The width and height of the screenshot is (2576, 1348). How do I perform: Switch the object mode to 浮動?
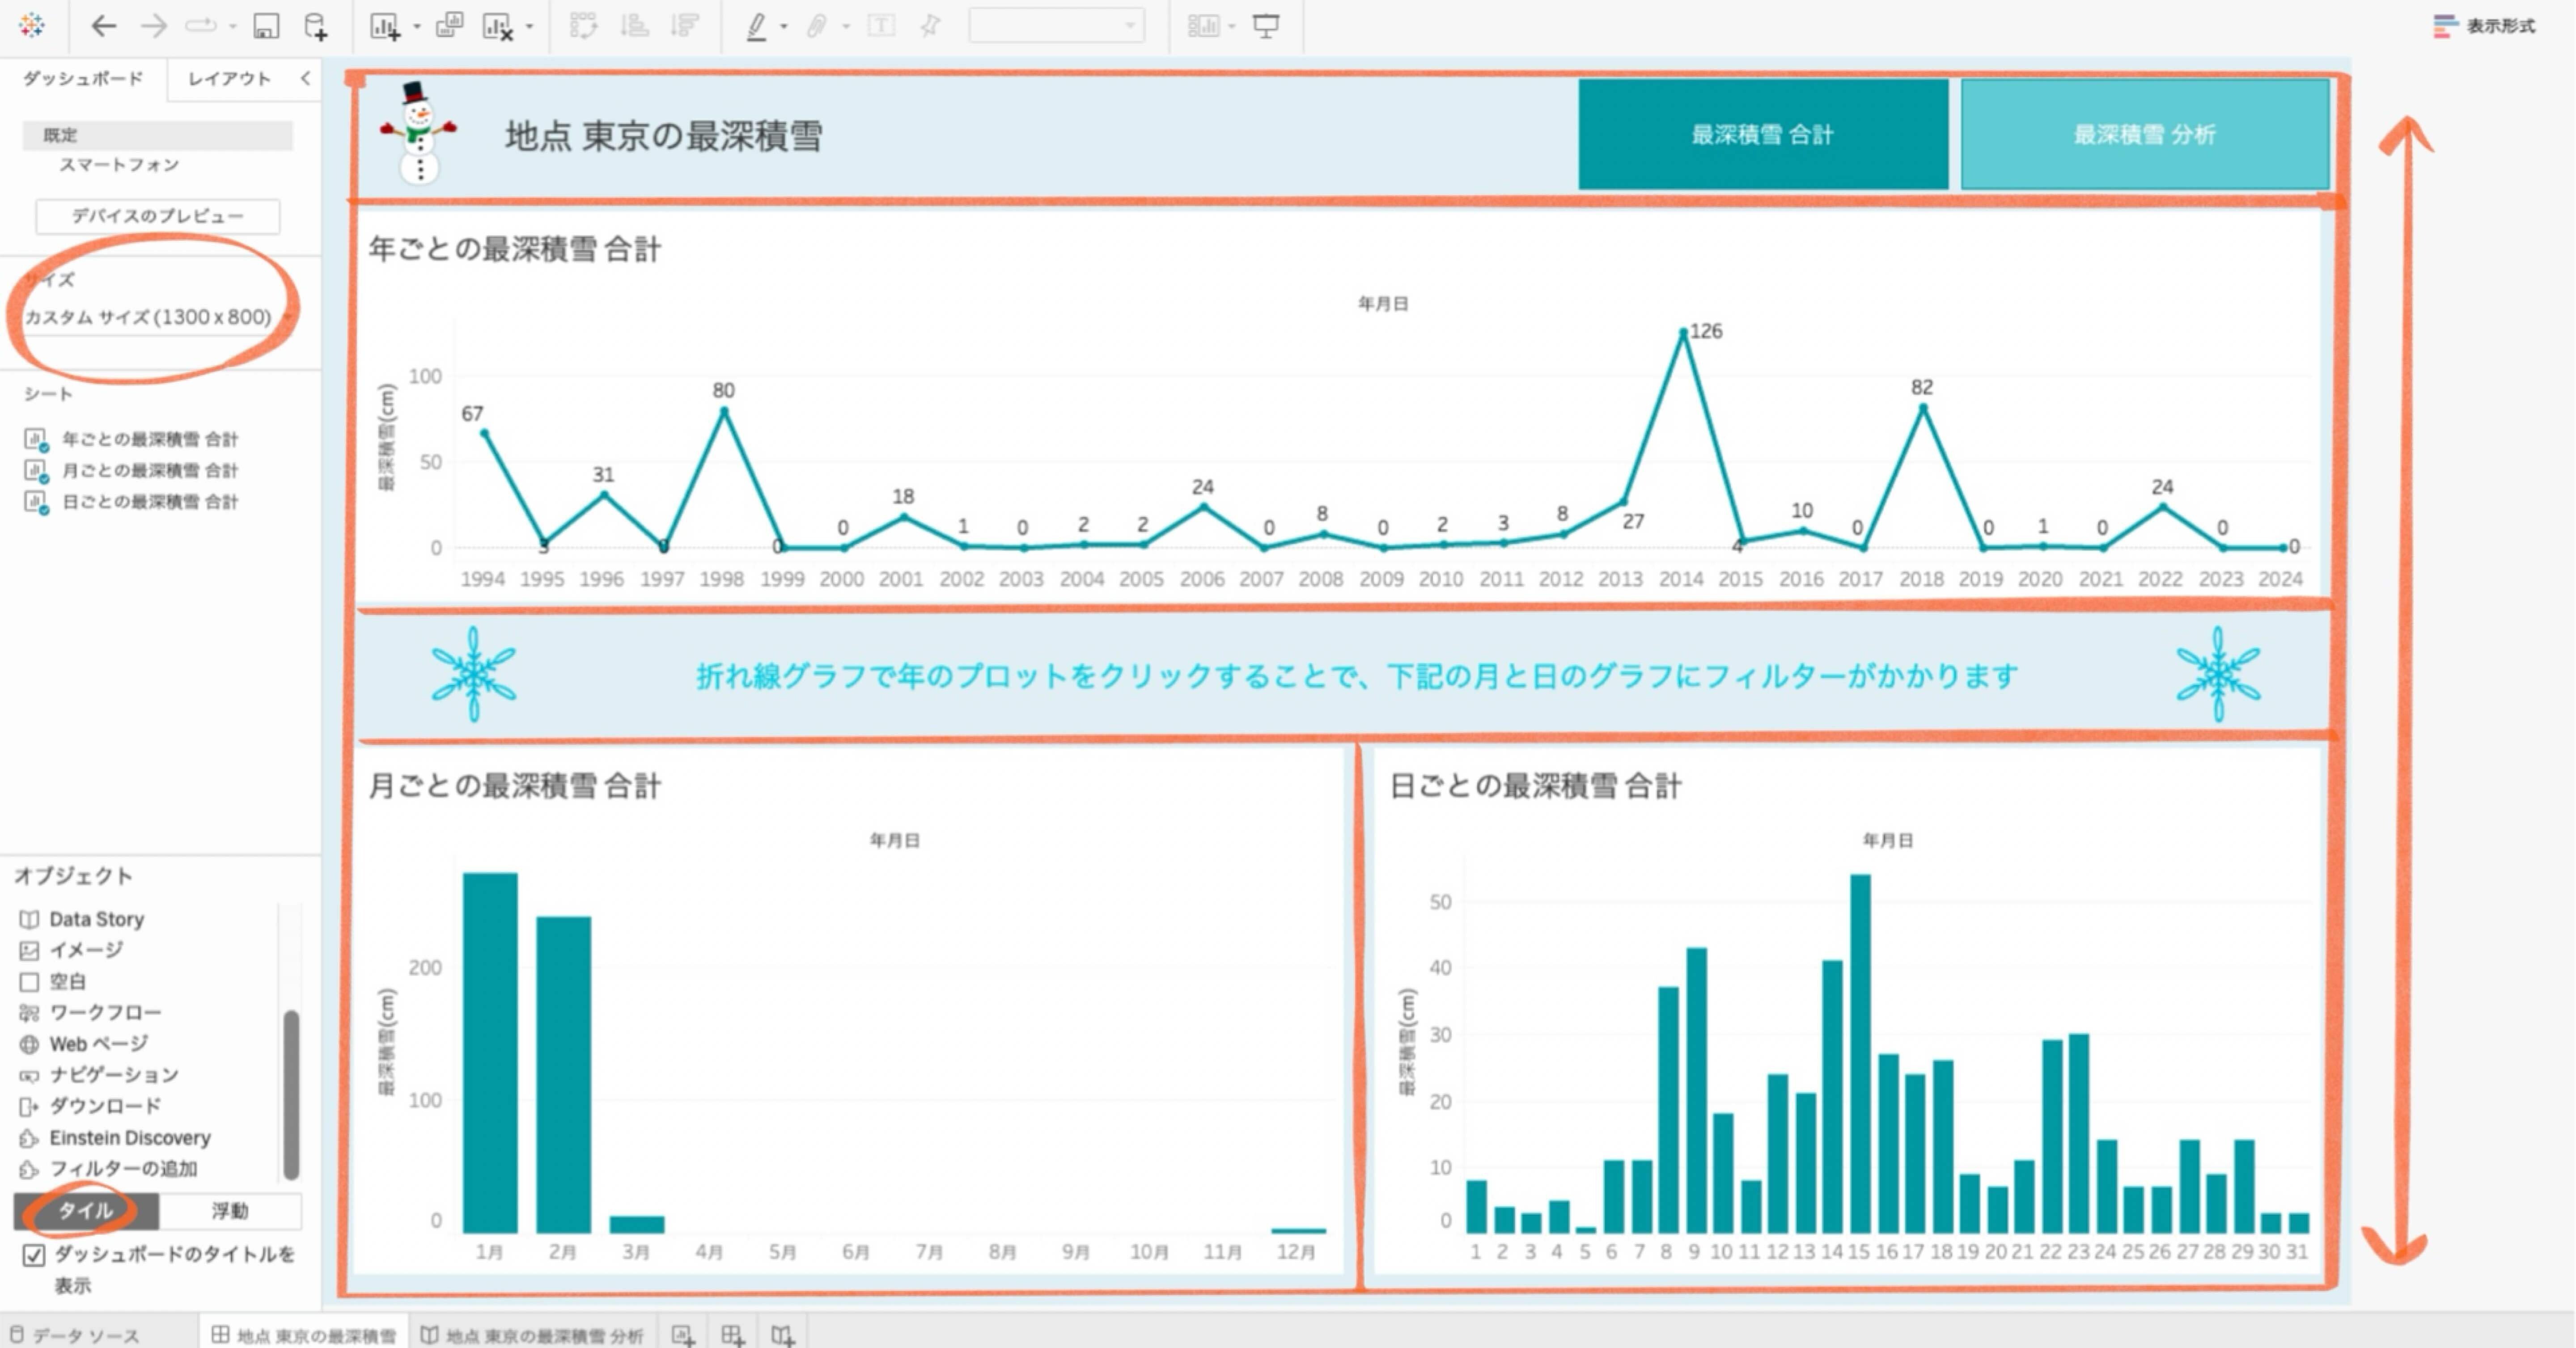pyautogui.click(x=229, y=1211)
